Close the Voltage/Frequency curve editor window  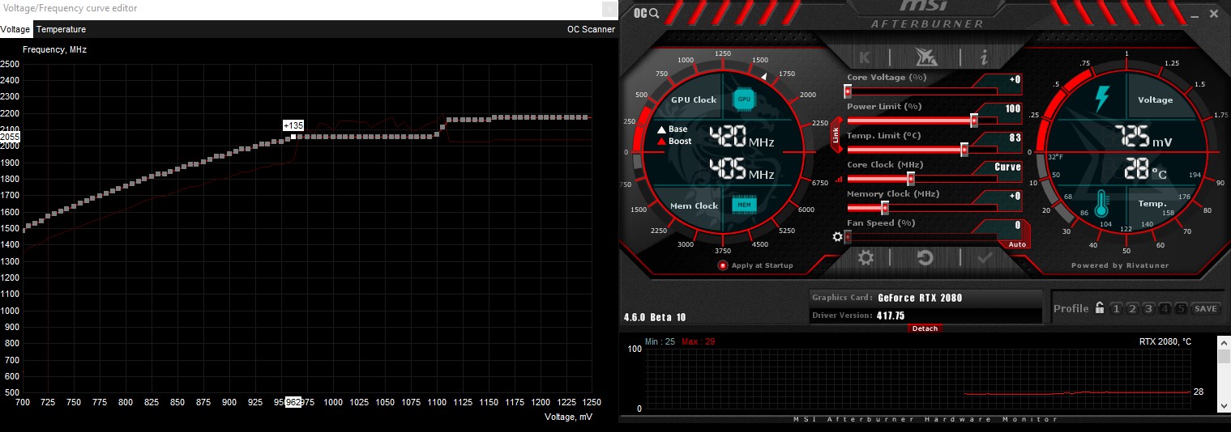point(609,9)
